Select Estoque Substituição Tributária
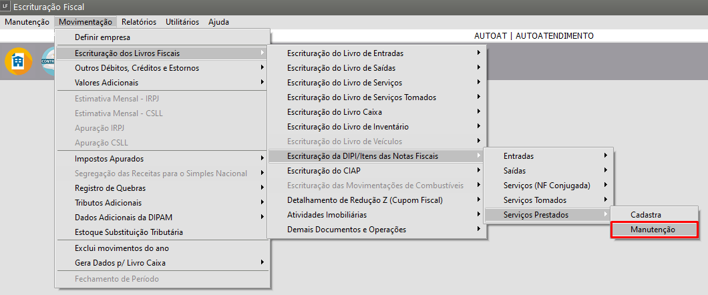The image size is (708, 295). coord(129,232)
